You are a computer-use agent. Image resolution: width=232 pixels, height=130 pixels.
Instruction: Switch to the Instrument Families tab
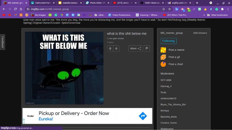43,3
